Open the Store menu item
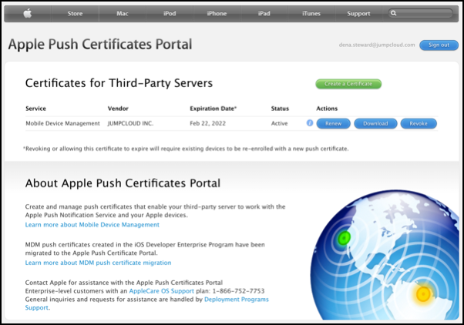 tap(75, 13)
